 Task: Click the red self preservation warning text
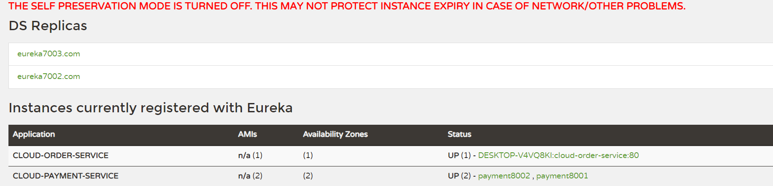click(347, 6)
